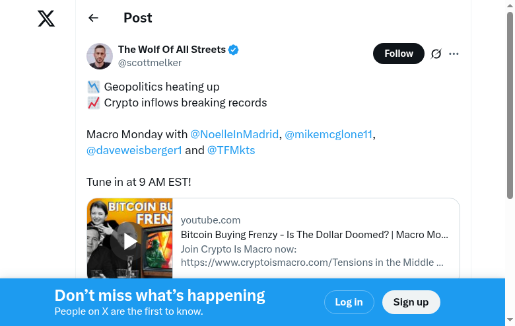Open The Wolf Of All Streets profile avatar

click(x=100, y=56)
